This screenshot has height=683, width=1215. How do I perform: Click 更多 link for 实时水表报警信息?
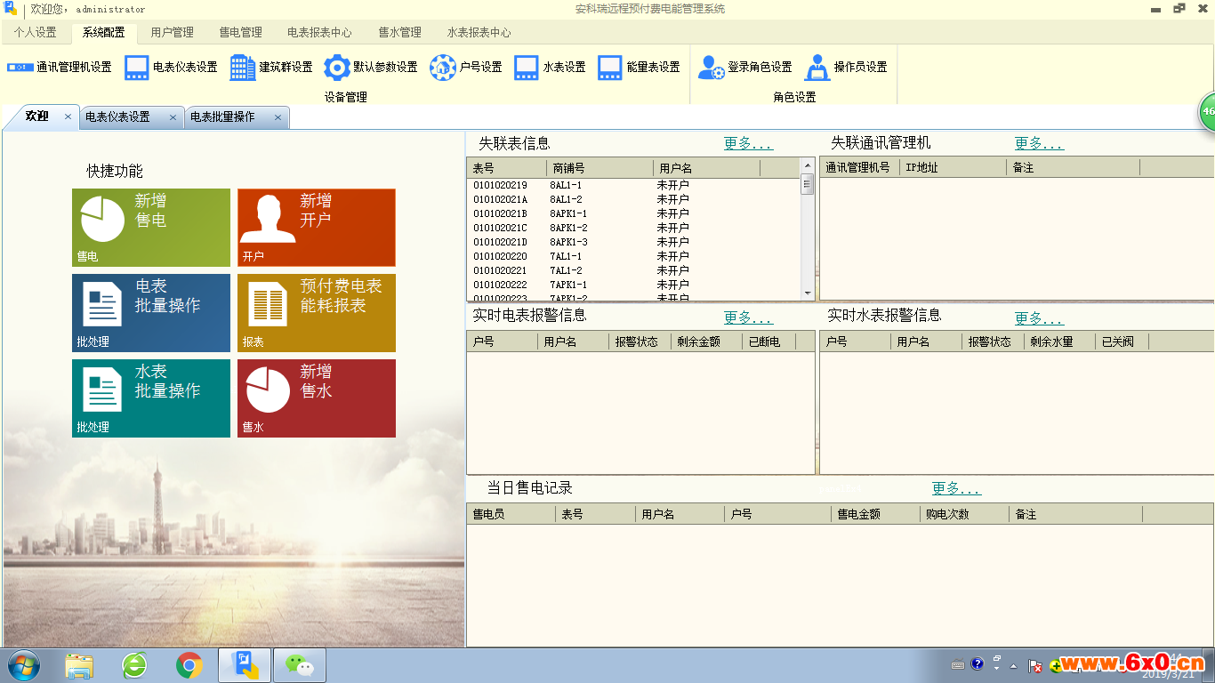1039,318
